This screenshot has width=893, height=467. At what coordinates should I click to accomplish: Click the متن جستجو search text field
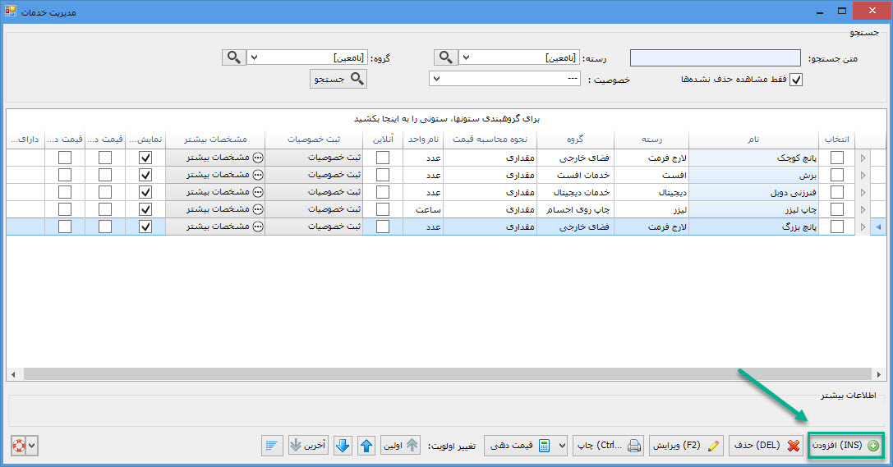(x=716, y=58)
